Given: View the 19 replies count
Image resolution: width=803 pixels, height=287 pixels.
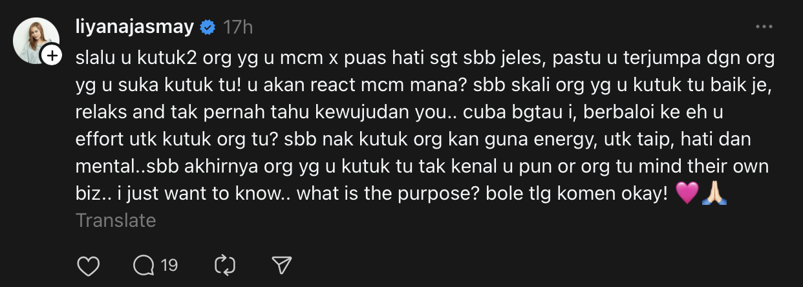Looking at the screenshot, I should coord(169,265).
